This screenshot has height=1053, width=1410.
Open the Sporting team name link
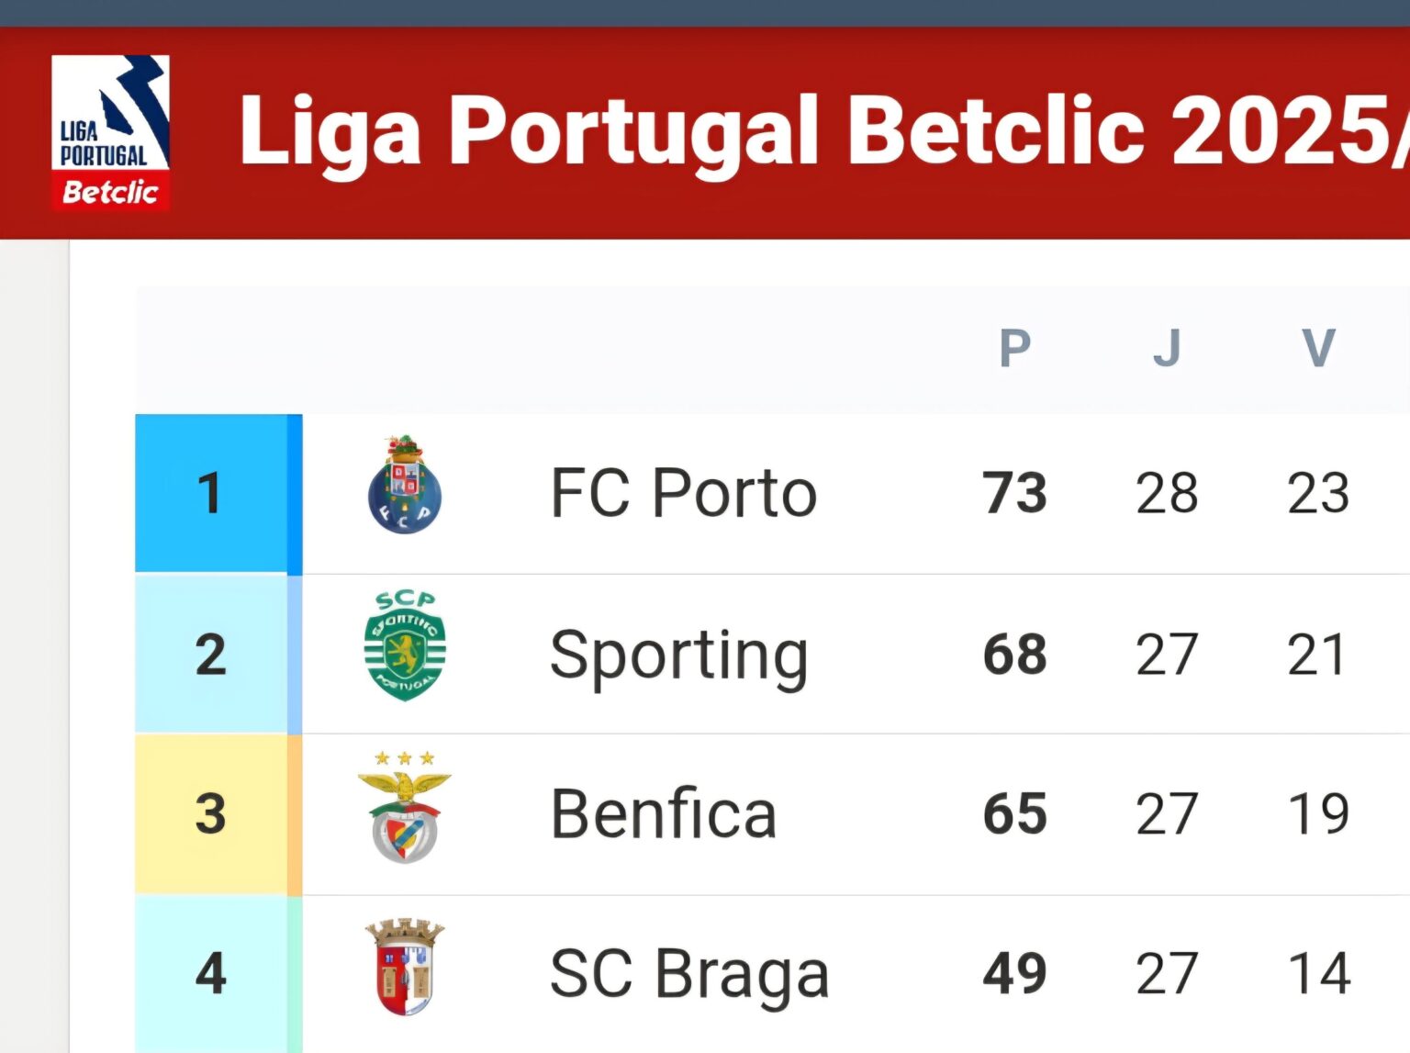pos(678,655)
